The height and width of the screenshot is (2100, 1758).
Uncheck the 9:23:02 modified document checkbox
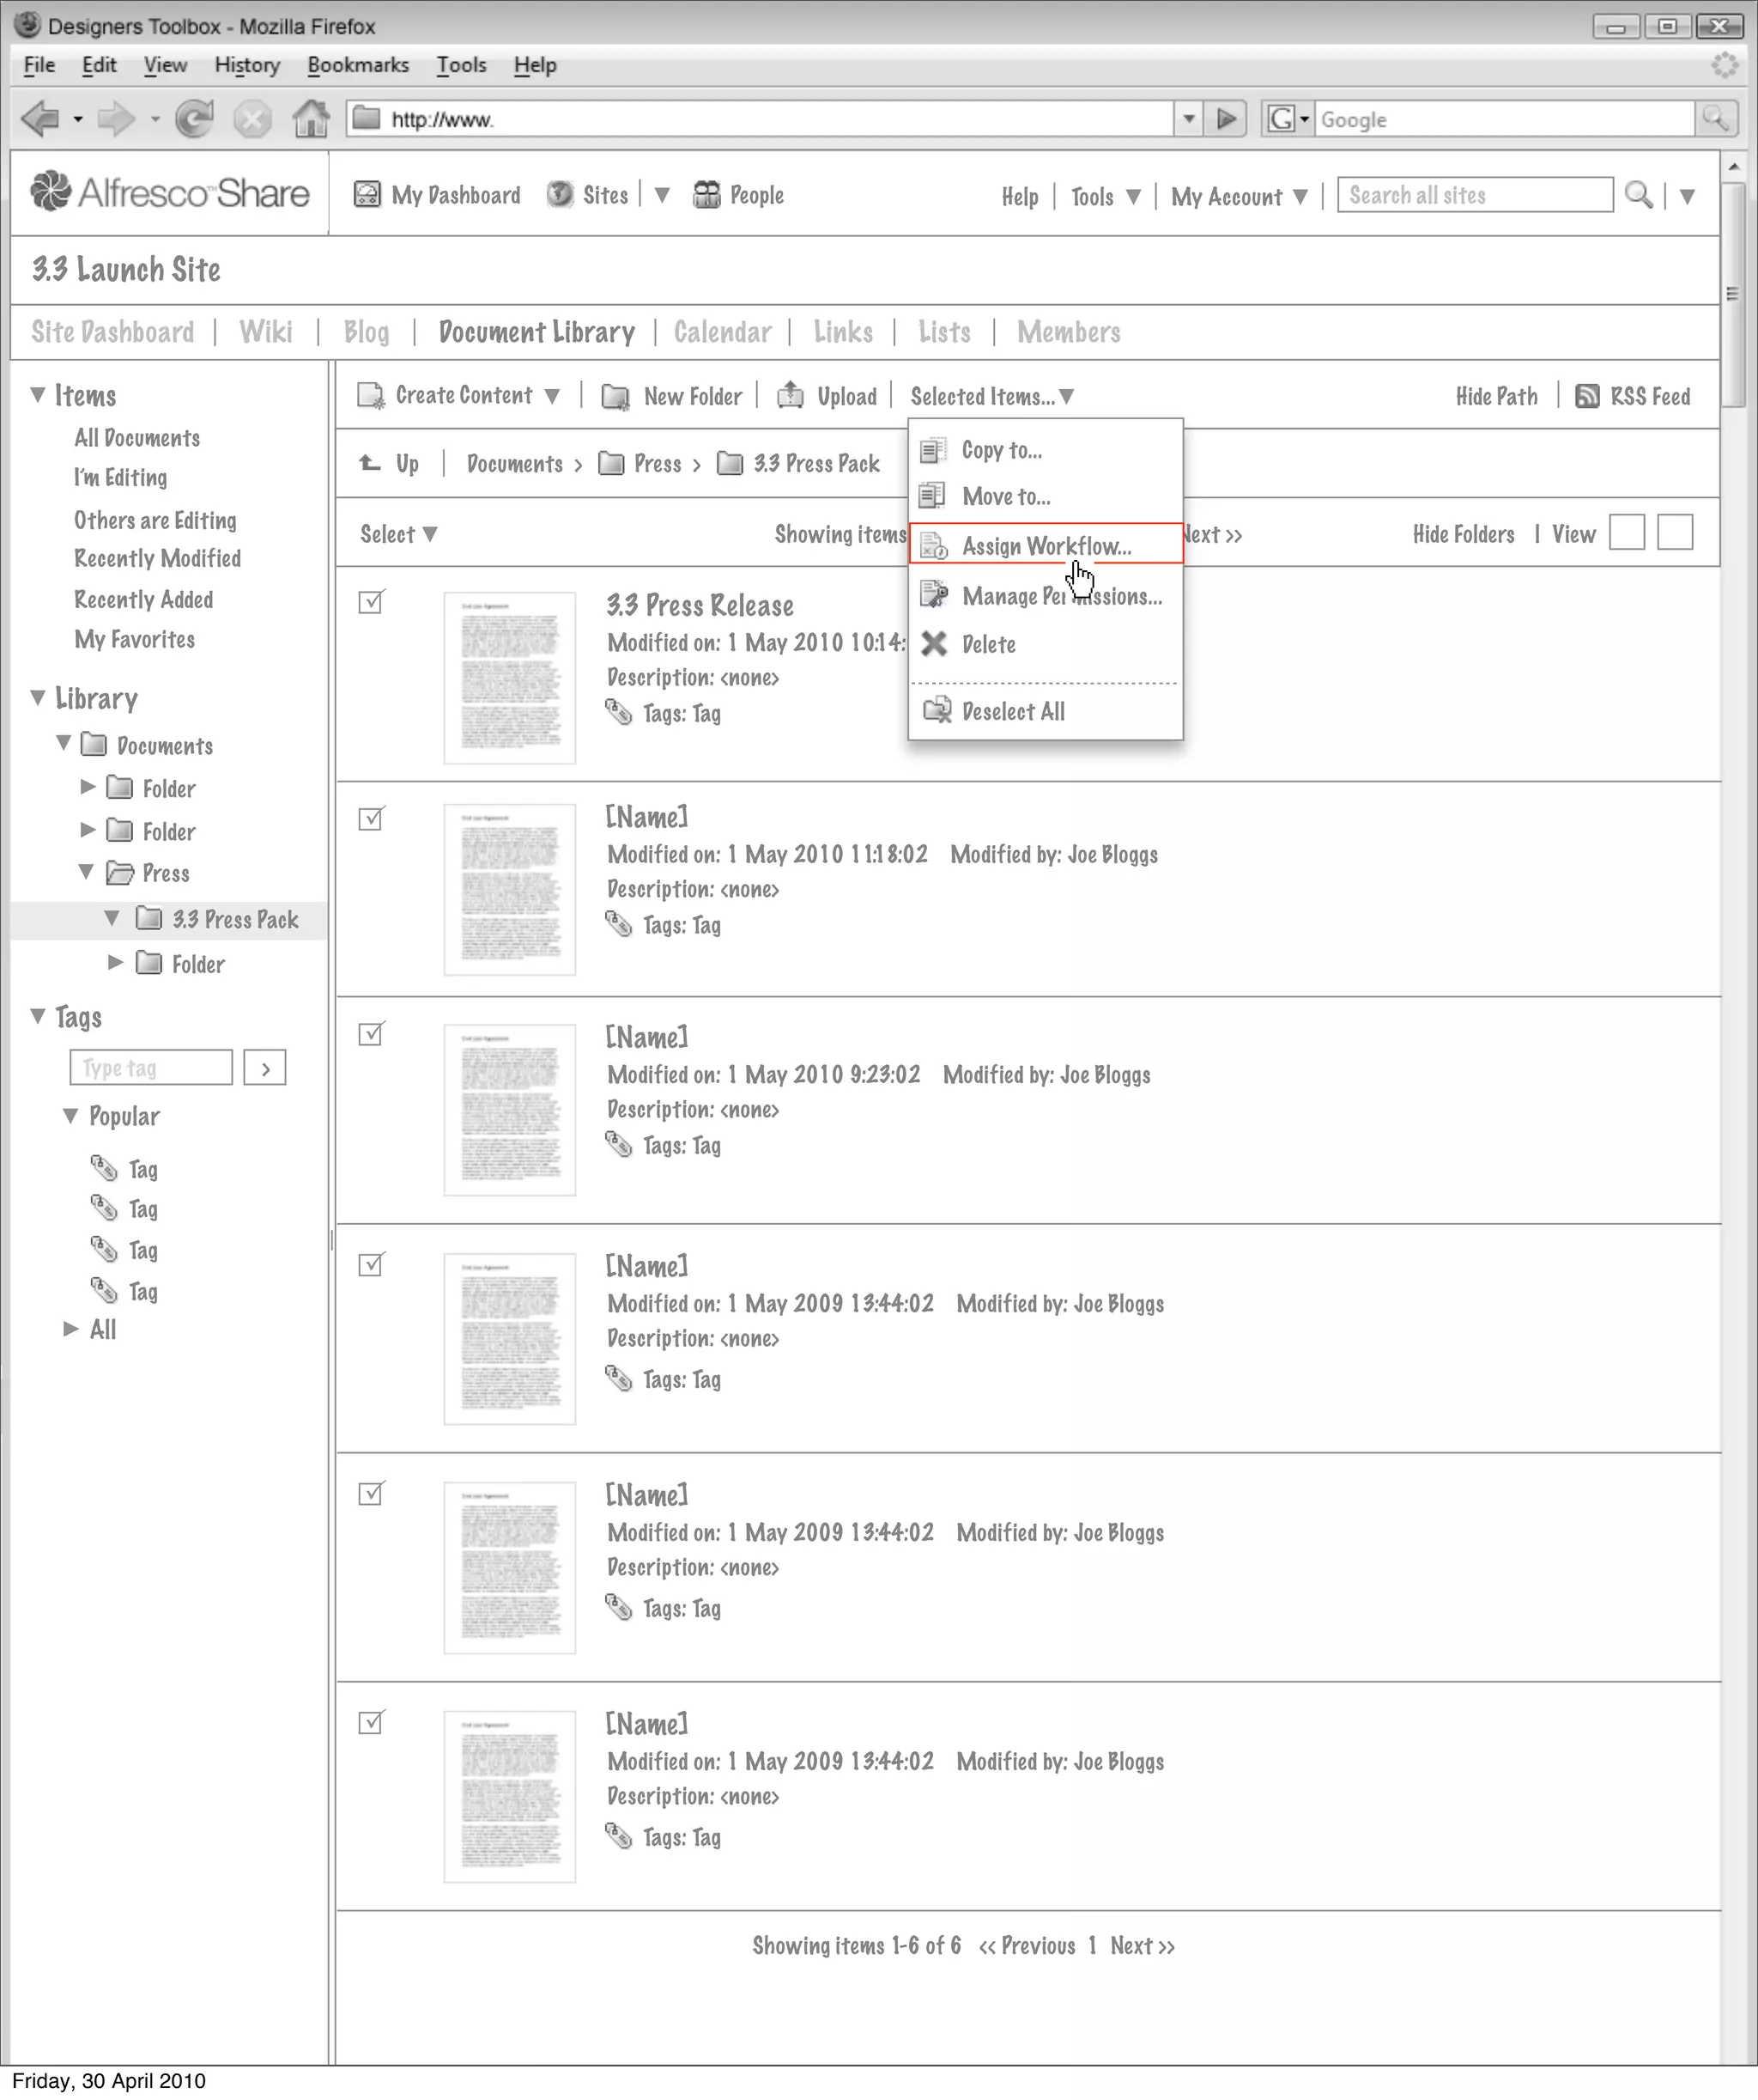pos(371,1034)
